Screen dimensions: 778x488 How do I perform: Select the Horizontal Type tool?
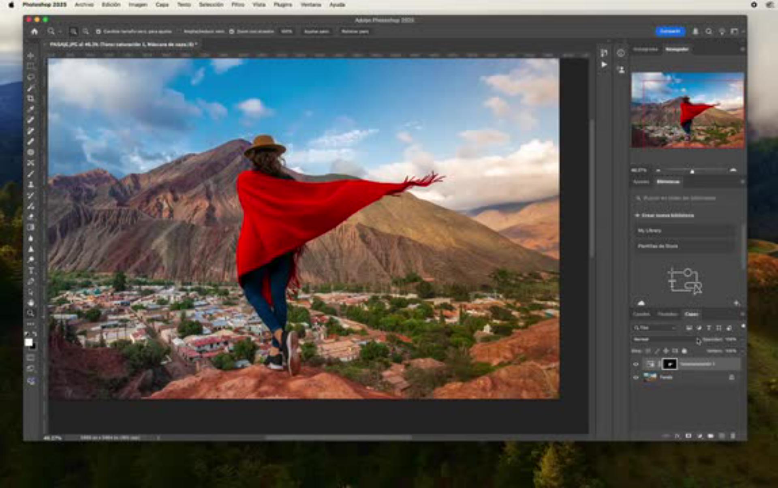(31, 271)
